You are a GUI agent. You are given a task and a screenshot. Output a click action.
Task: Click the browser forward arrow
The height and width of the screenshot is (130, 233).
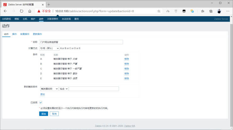coord(14,11)
